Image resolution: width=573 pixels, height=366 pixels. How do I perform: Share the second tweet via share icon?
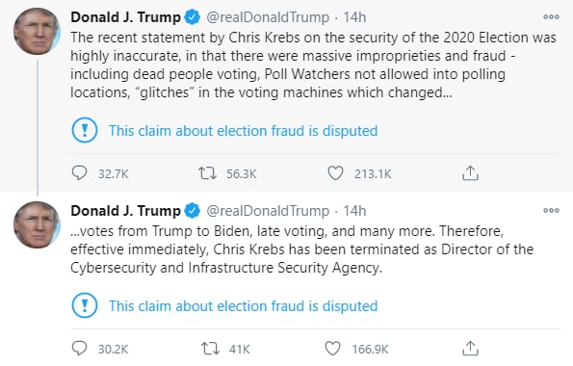(x=470, y=349)
